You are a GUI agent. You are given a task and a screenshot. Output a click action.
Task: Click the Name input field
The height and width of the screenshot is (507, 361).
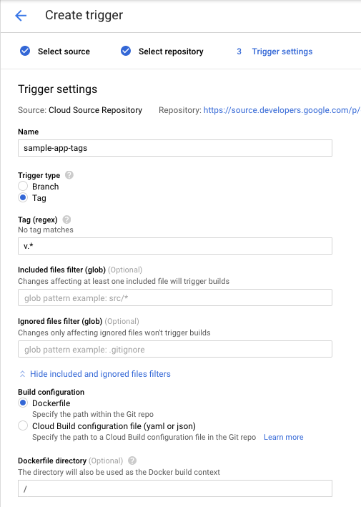175,148
